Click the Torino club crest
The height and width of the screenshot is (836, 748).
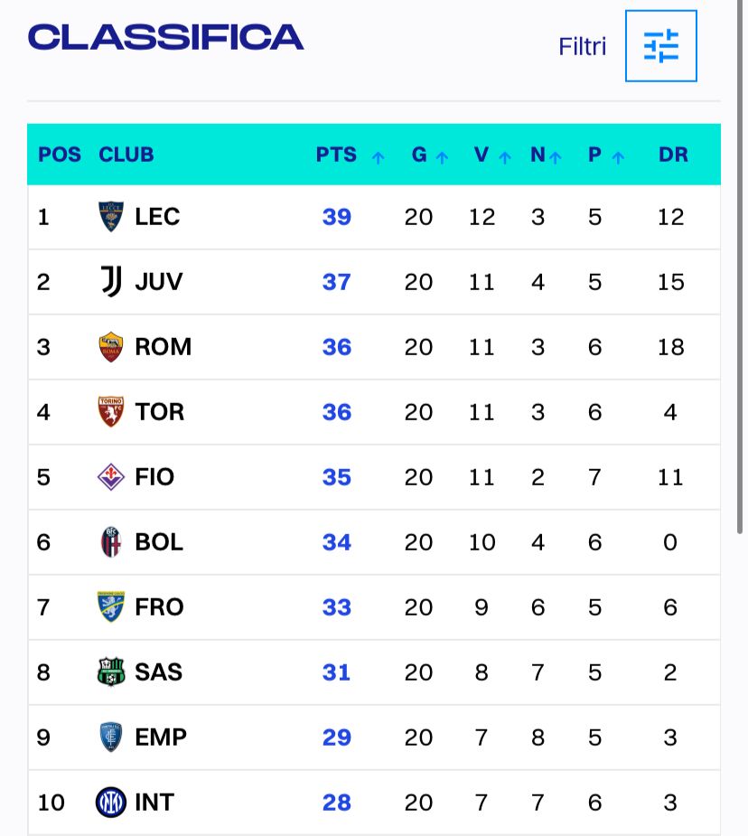point(110,412)
